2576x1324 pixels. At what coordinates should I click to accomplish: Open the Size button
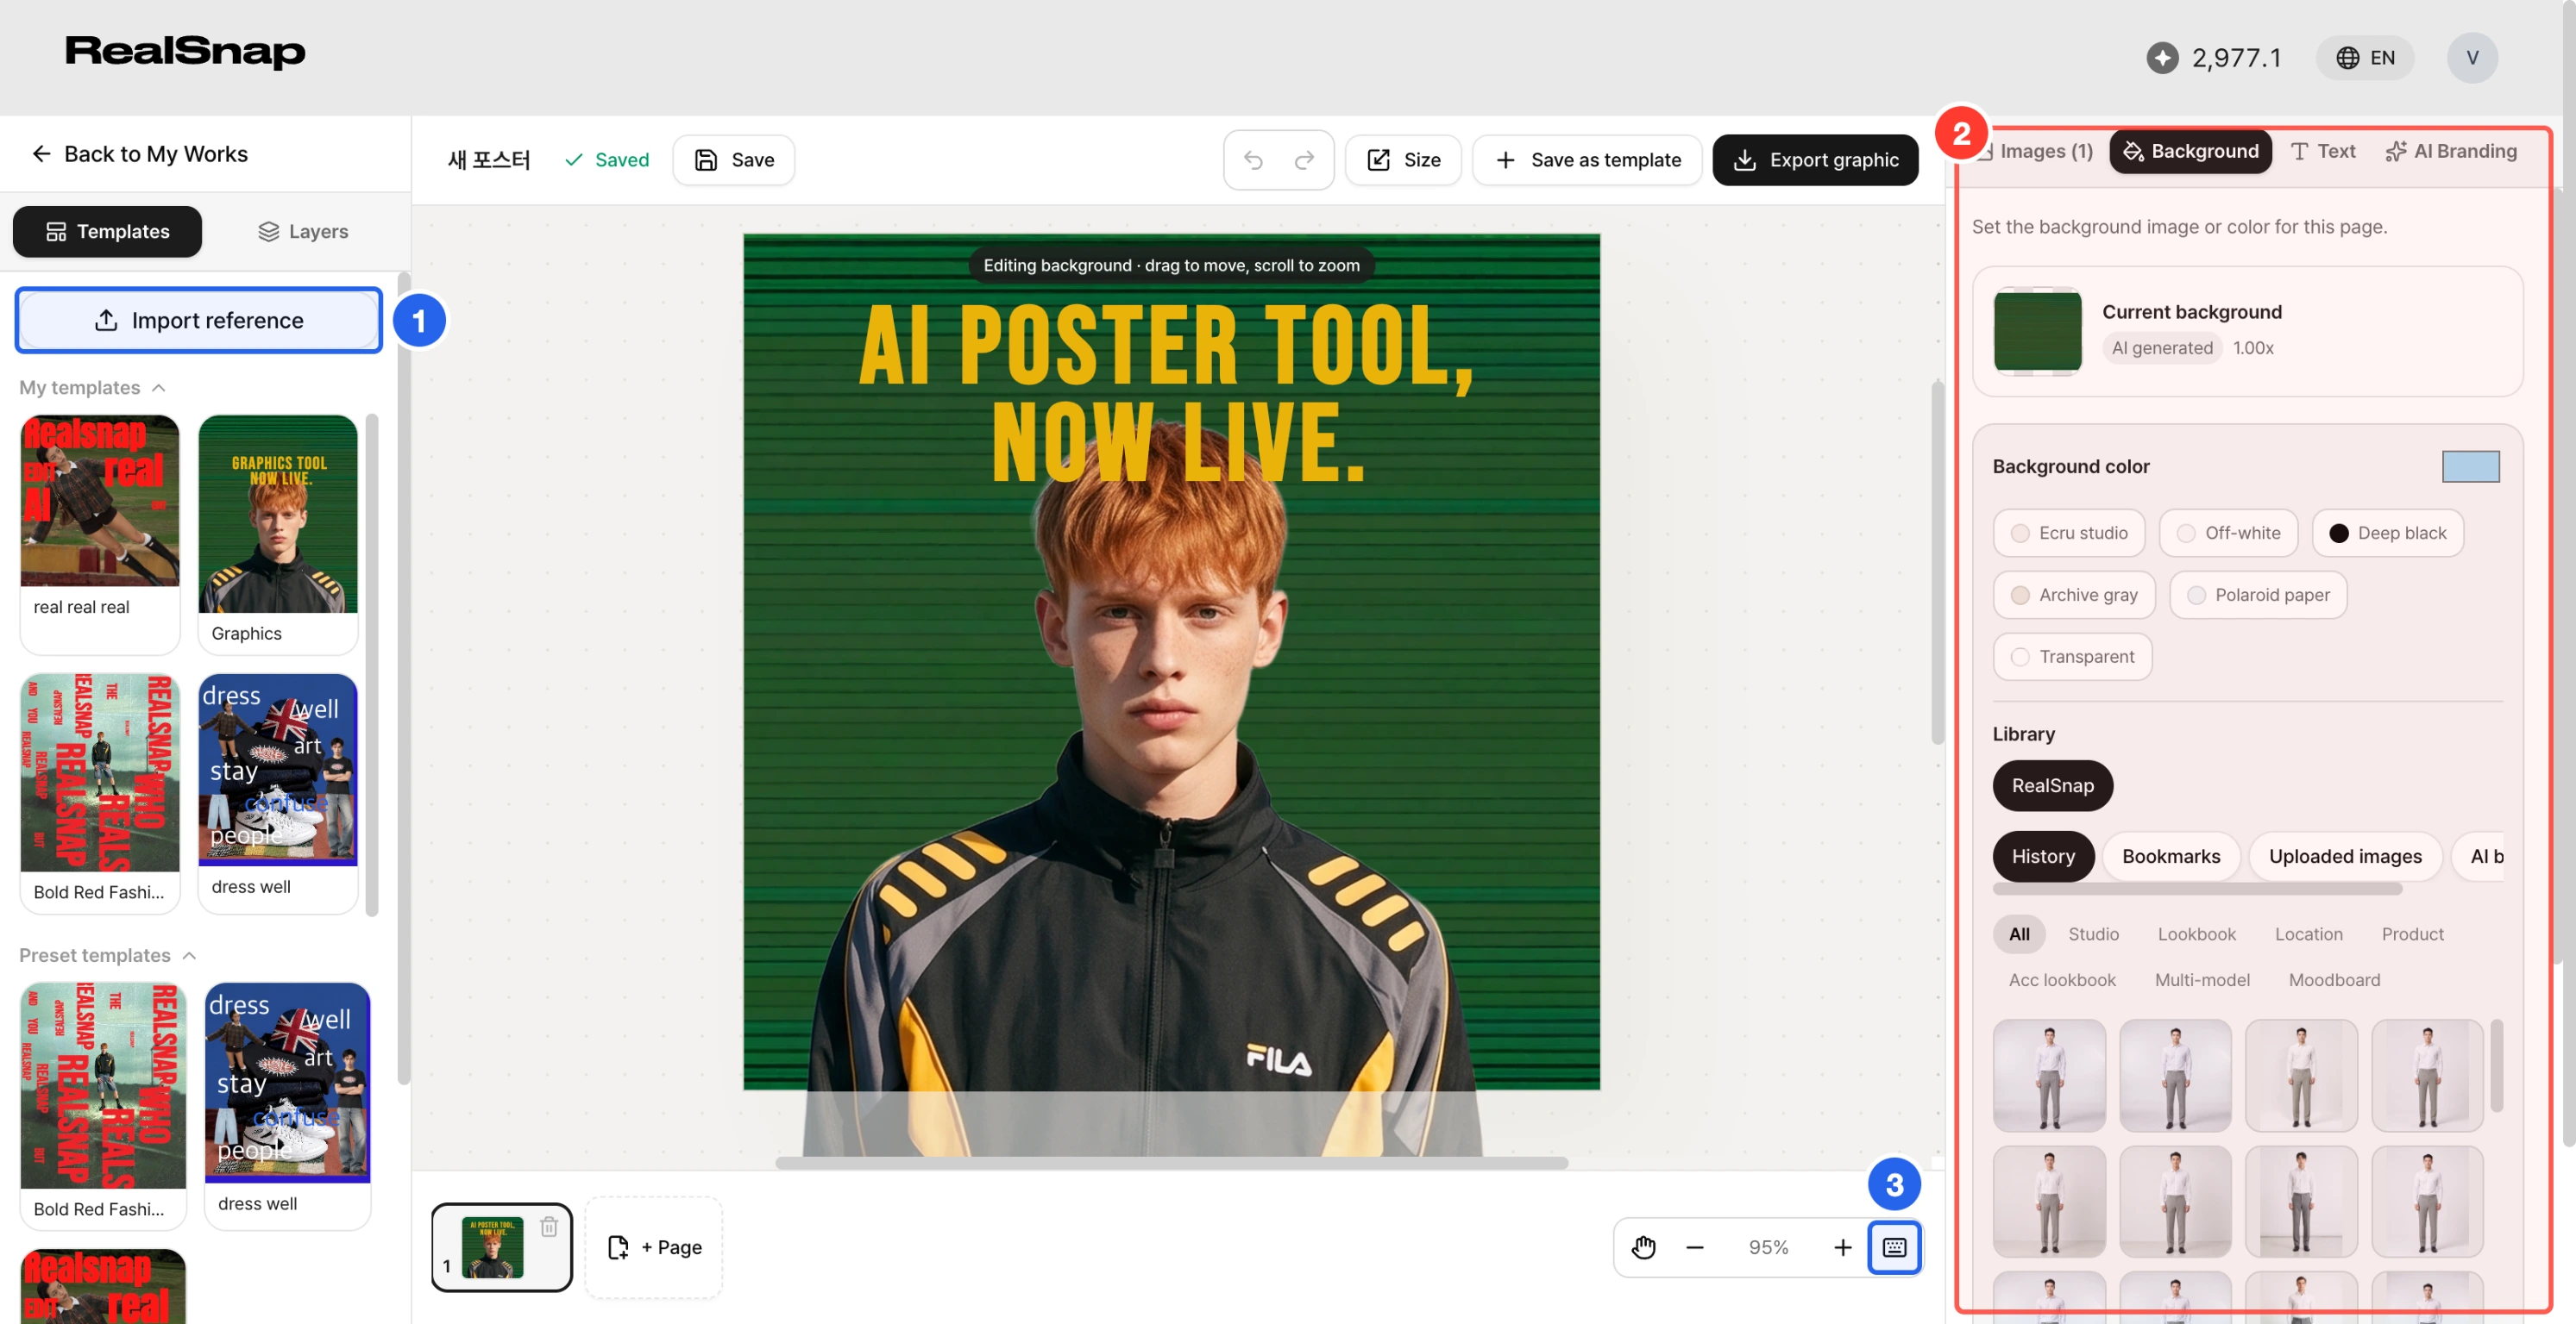(1403, 159)
